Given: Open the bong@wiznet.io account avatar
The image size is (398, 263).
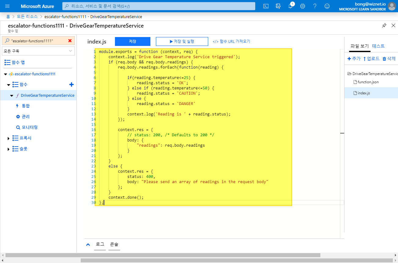Looking at the screenshot, I should (x=392, y=6).
